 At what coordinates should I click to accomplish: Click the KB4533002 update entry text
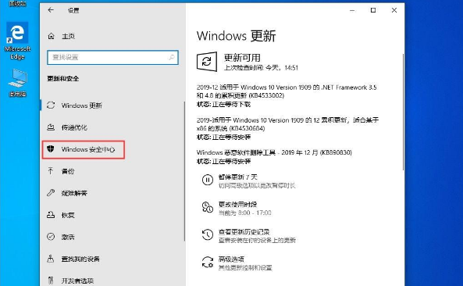[x=287, y=91]
